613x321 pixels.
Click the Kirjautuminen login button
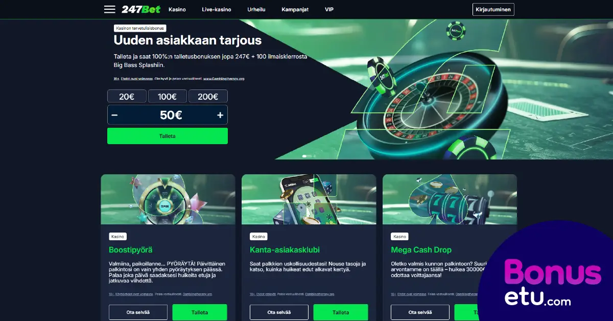tap(493, 10)
